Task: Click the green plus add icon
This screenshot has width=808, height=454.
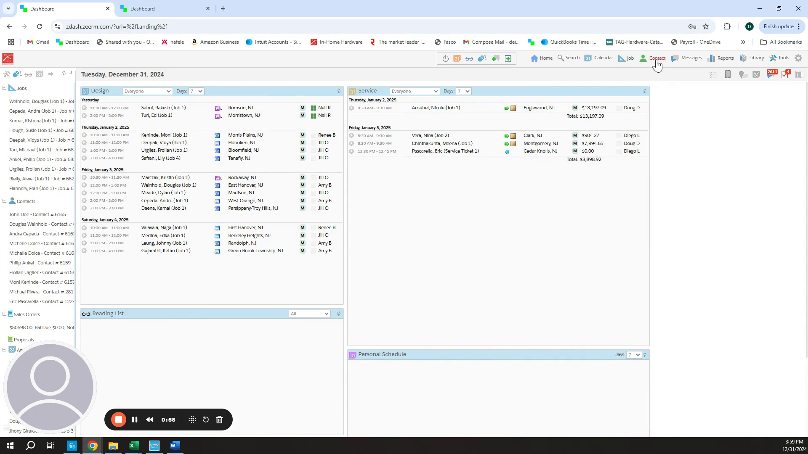Action: coord(508,58)
